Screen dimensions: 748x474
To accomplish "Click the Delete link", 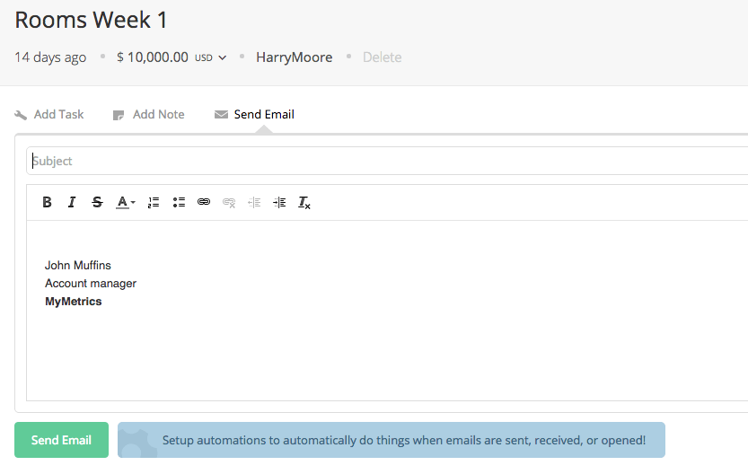I will [382, 57].
